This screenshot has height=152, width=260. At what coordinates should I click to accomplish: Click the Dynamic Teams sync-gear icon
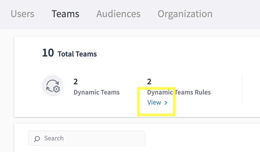[52, 86]
